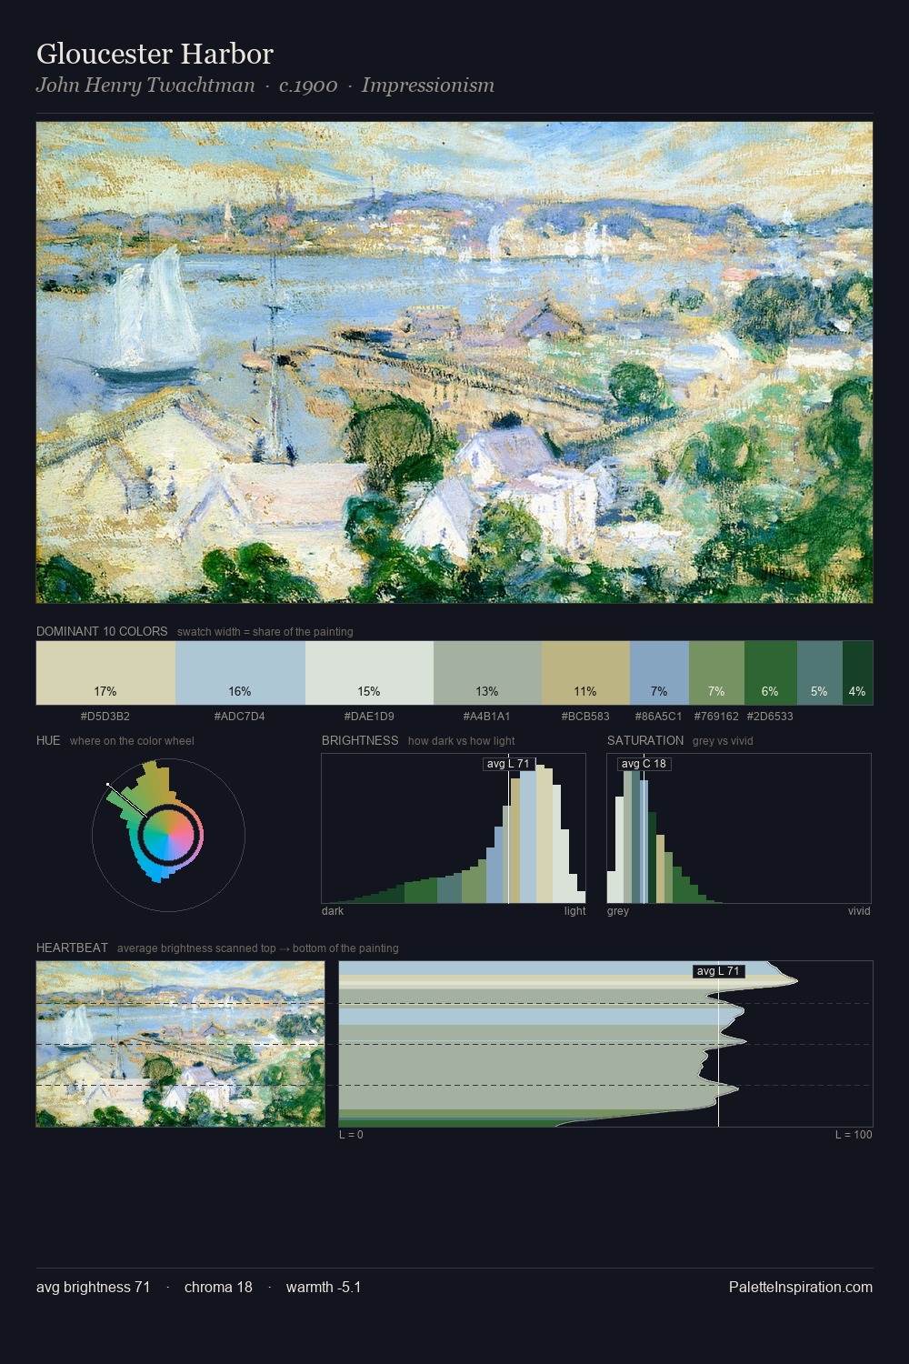Open the main Gloucester Harbor painting image

point(454,363)
